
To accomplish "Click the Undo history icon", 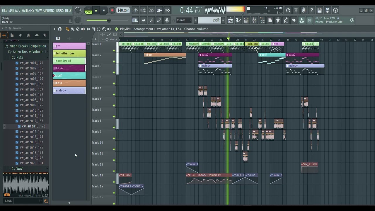I will tap(288, 10).
